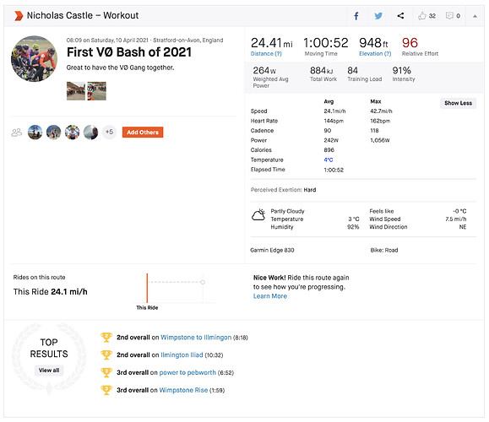Open the Distance (?) help link
489x422 pixels.
[266, 54]
